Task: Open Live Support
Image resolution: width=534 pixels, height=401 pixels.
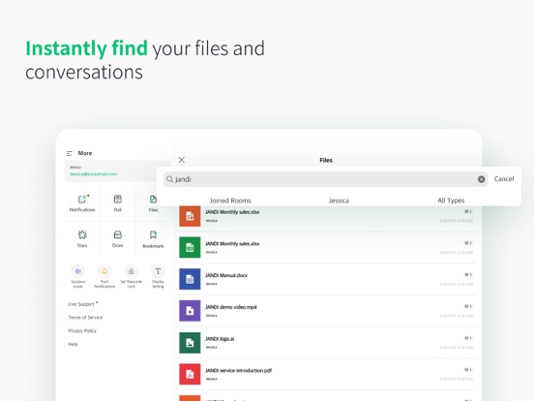Action: tap(81, 304)
